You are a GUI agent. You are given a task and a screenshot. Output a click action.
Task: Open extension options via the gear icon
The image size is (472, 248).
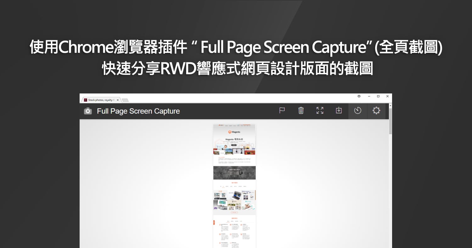click(x=376, y=111)
